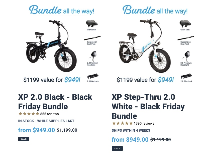View the 1395 reviews link
203x153 pixels.
[x=144, y=123]
